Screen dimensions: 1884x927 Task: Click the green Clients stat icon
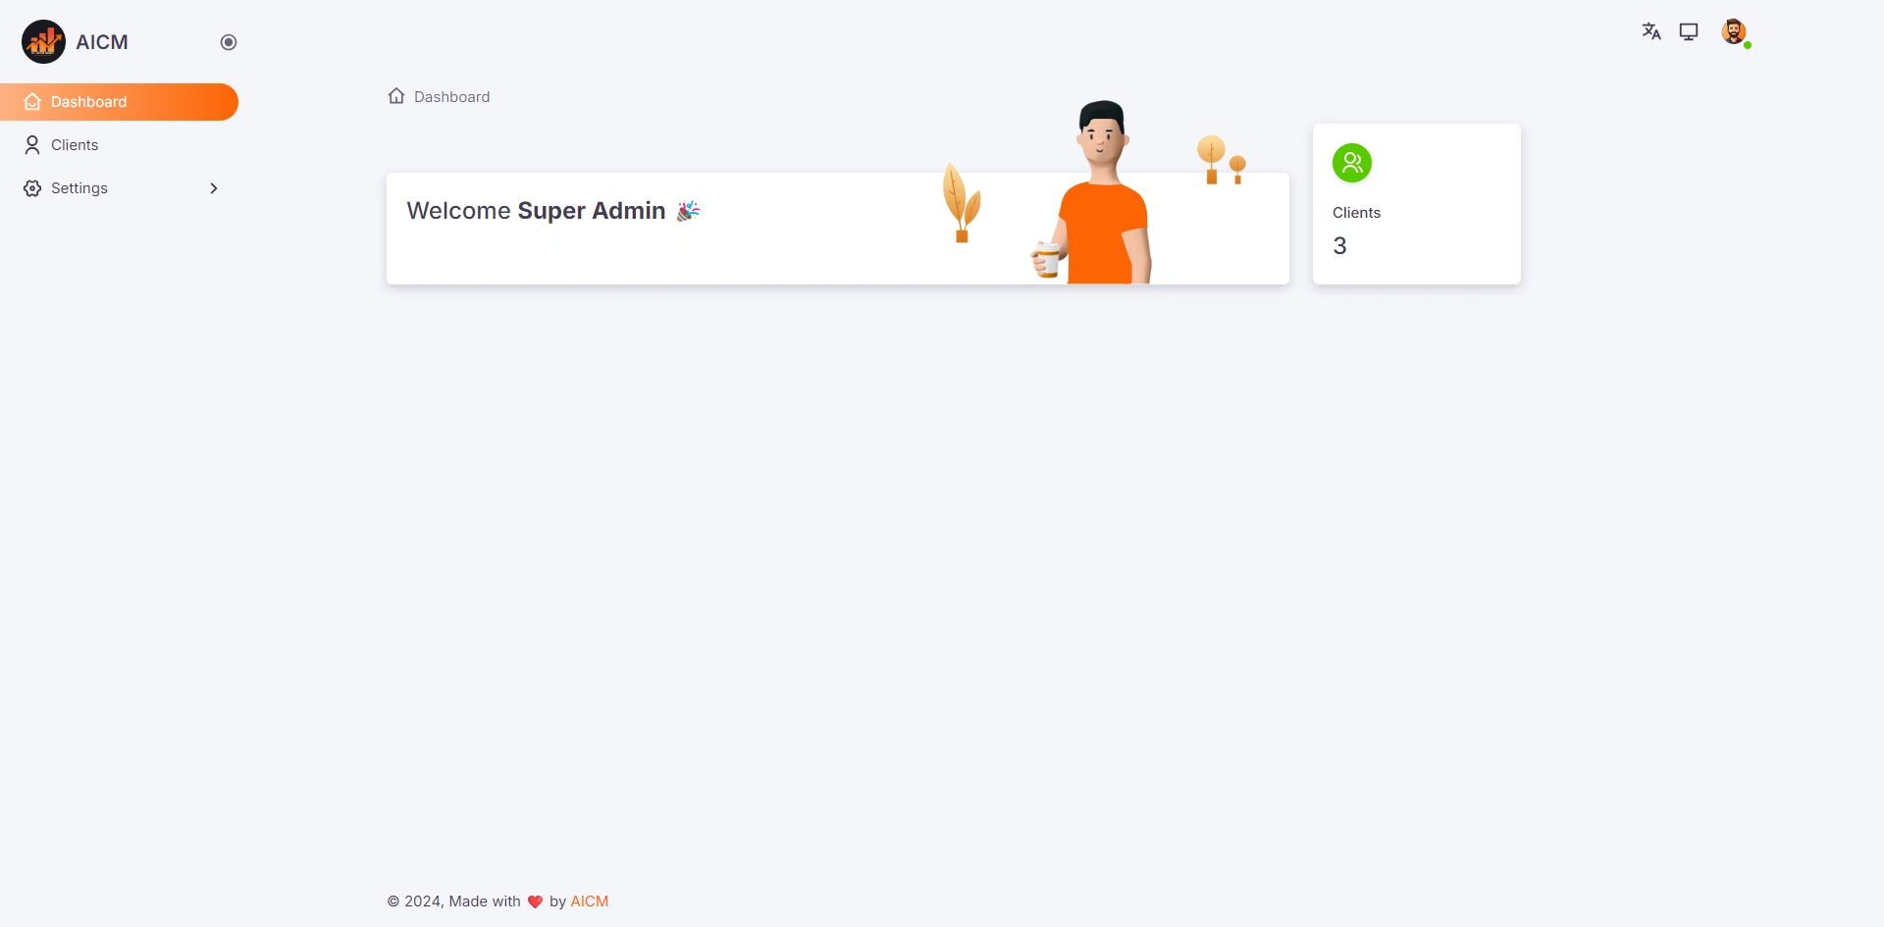1352,163
